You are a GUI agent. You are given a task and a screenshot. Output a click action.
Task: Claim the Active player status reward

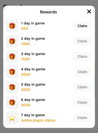tap(82, 118)
